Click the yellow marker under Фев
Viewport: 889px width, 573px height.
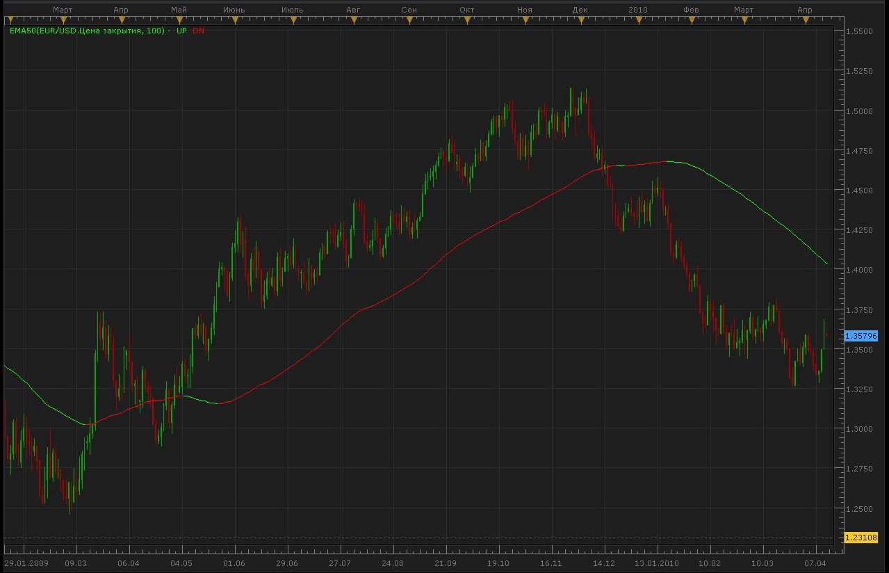[691, 20]
